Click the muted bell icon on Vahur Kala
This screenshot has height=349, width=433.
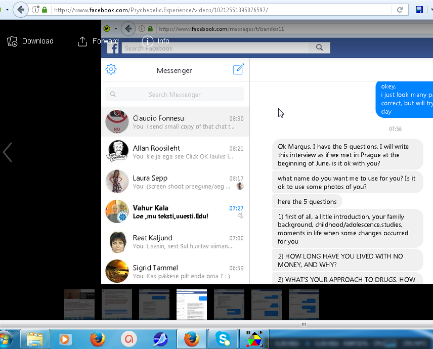point(240,215)
